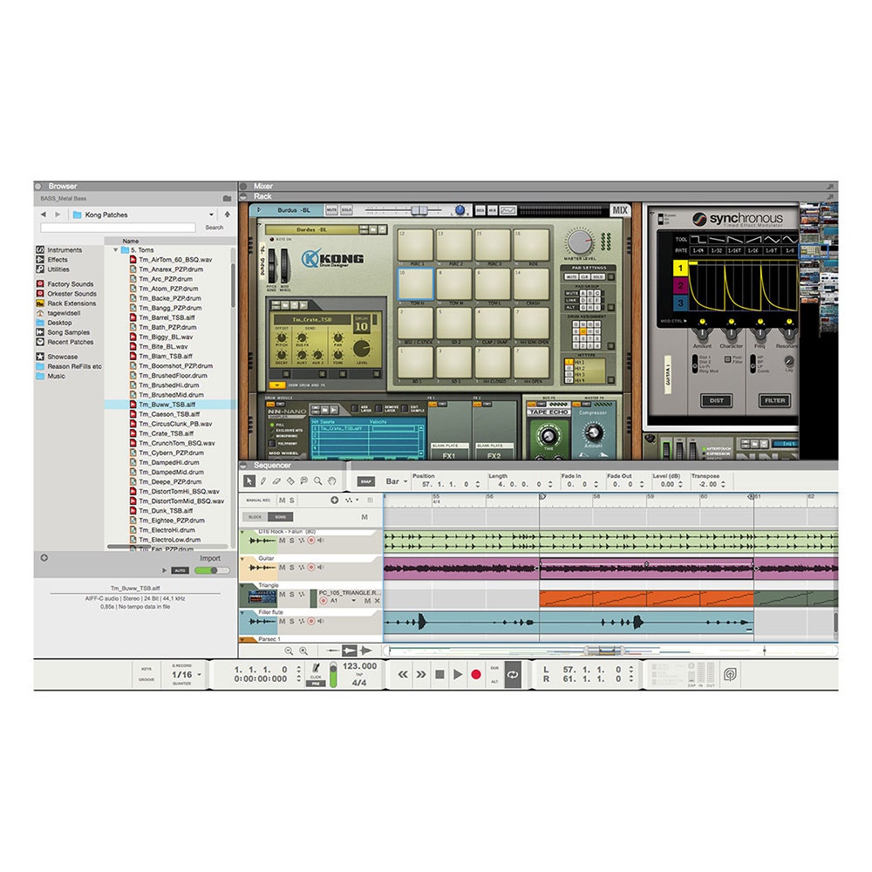Click the red Record transport button
Screen dimensions: 872x872
point(476,675)
